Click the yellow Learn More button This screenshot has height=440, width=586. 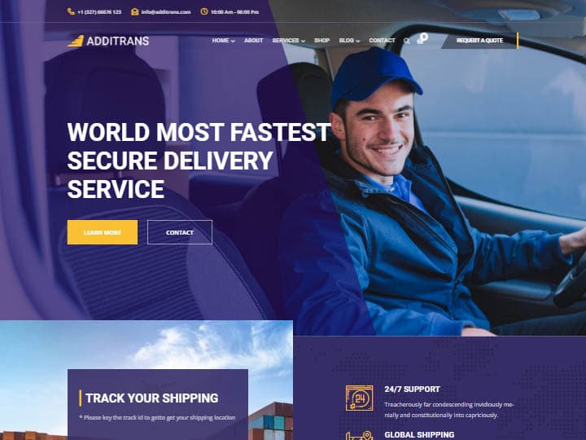[x=103, y=232]
